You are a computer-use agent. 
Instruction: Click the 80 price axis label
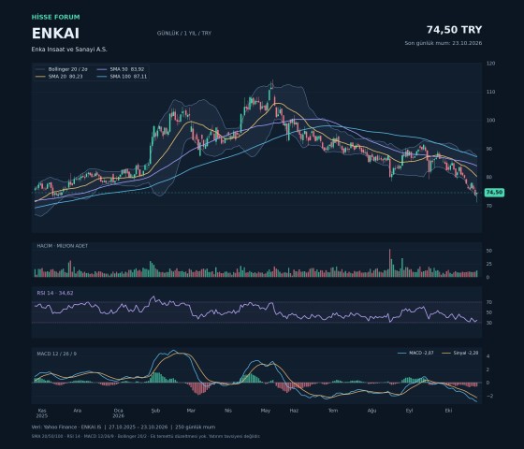(489, 177)
